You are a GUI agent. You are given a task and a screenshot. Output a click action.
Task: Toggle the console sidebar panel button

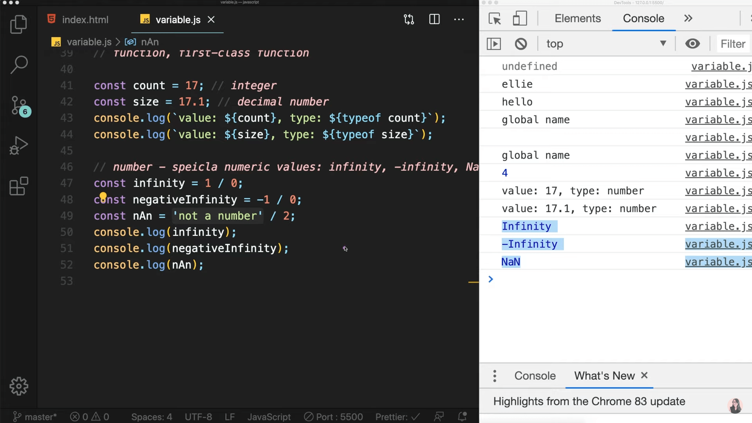pyautogui.click(x=493, y=44)
